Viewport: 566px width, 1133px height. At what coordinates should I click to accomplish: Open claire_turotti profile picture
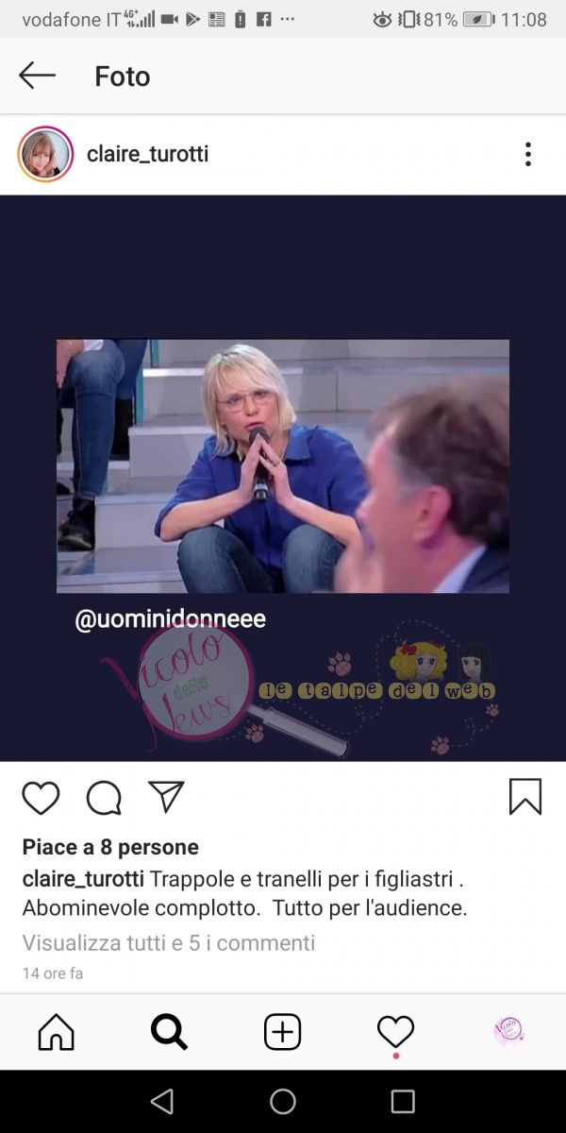pos(45,154)
